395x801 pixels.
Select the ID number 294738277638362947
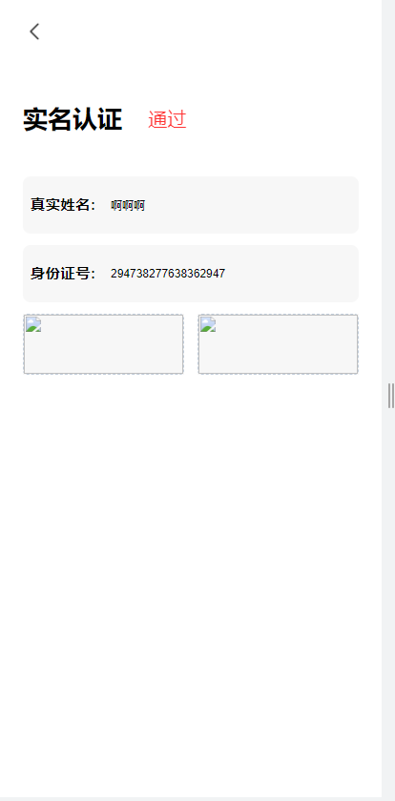coord(168,274)
